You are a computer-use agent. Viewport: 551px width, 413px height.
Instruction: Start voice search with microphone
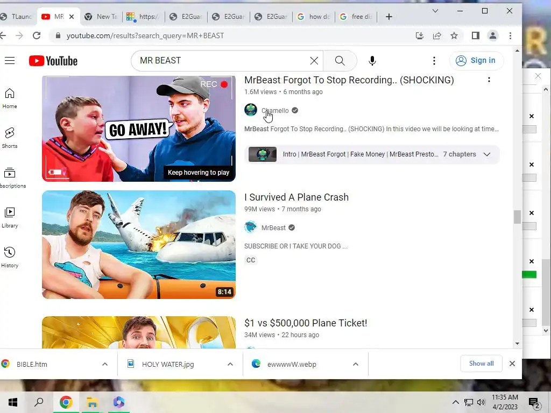pos(372,61)
